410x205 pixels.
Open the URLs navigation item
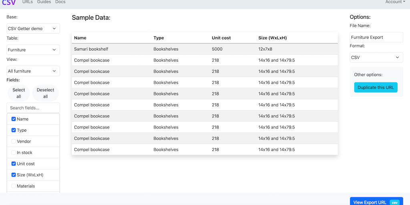[x=28, y=2]
